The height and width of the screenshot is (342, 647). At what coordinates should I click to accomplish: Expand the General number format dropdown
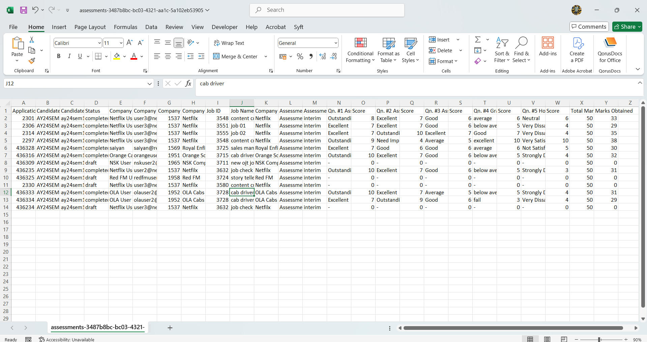(x=336, y=43)
